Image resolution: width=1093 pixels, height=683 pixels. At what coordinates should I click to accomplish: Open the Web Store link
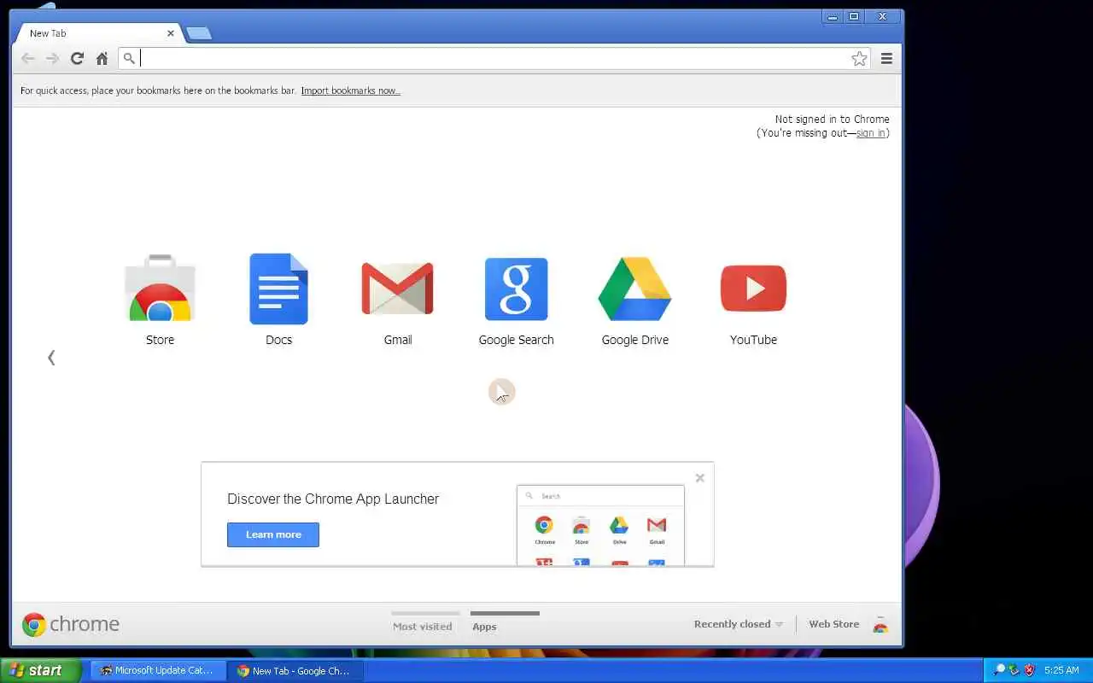[833, 624]
